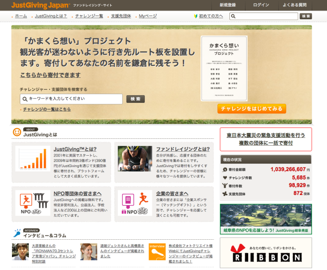Open JustGivingとは？ navigation link
The height and width of the screenshot is (270, 327).
point(51,16)
